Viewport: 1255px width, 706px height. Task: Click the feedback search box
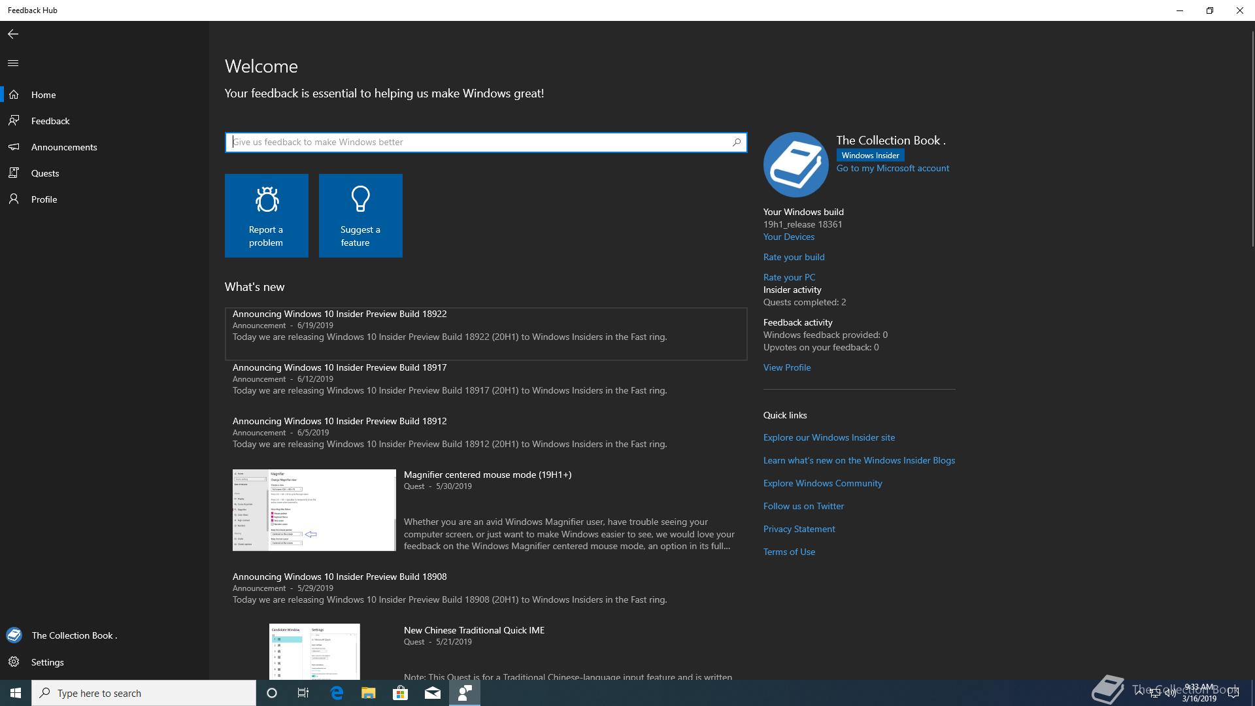point(486,143)
